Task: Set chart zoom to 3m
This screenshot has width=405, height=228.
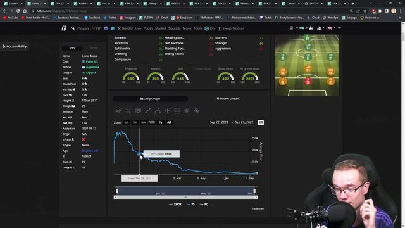Action: point(135,122)
